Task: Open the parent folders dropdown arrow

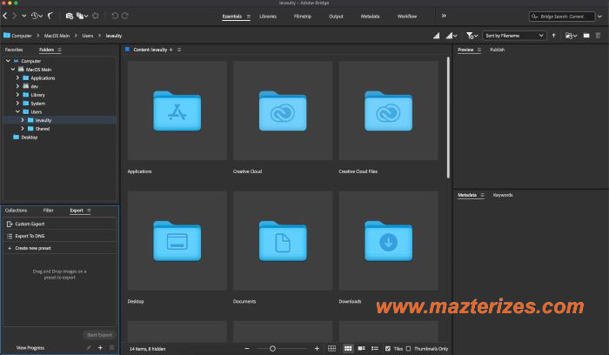Action: 24,16
